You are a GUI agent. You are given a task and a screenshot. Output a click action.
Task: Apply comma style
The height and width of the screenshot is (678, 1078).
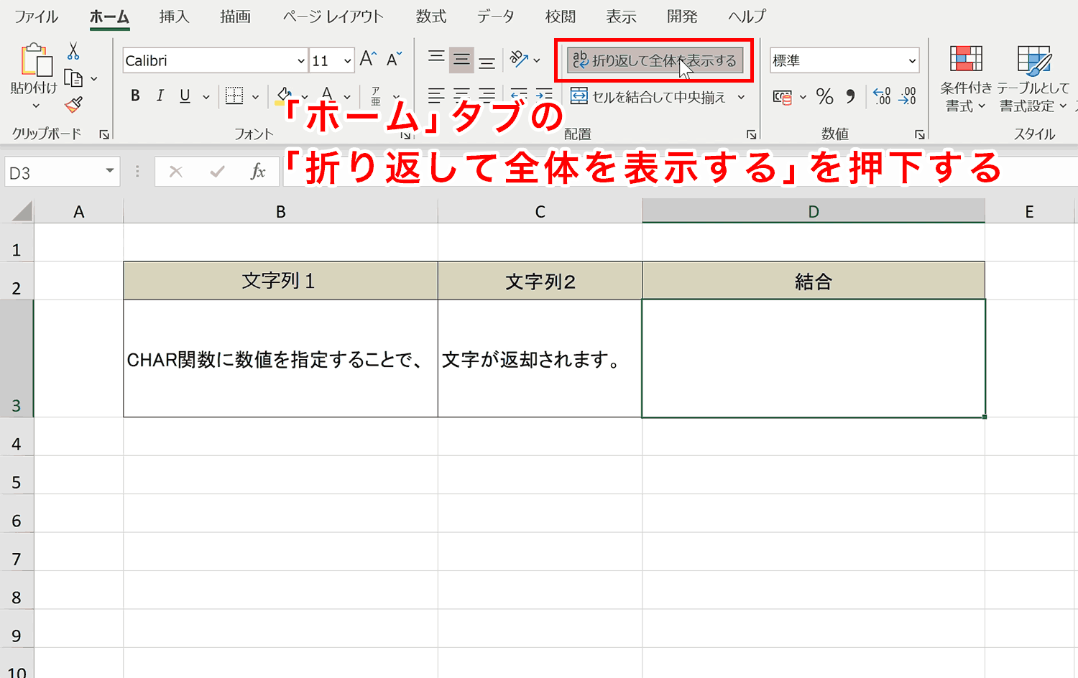click(x=851, y=96)
